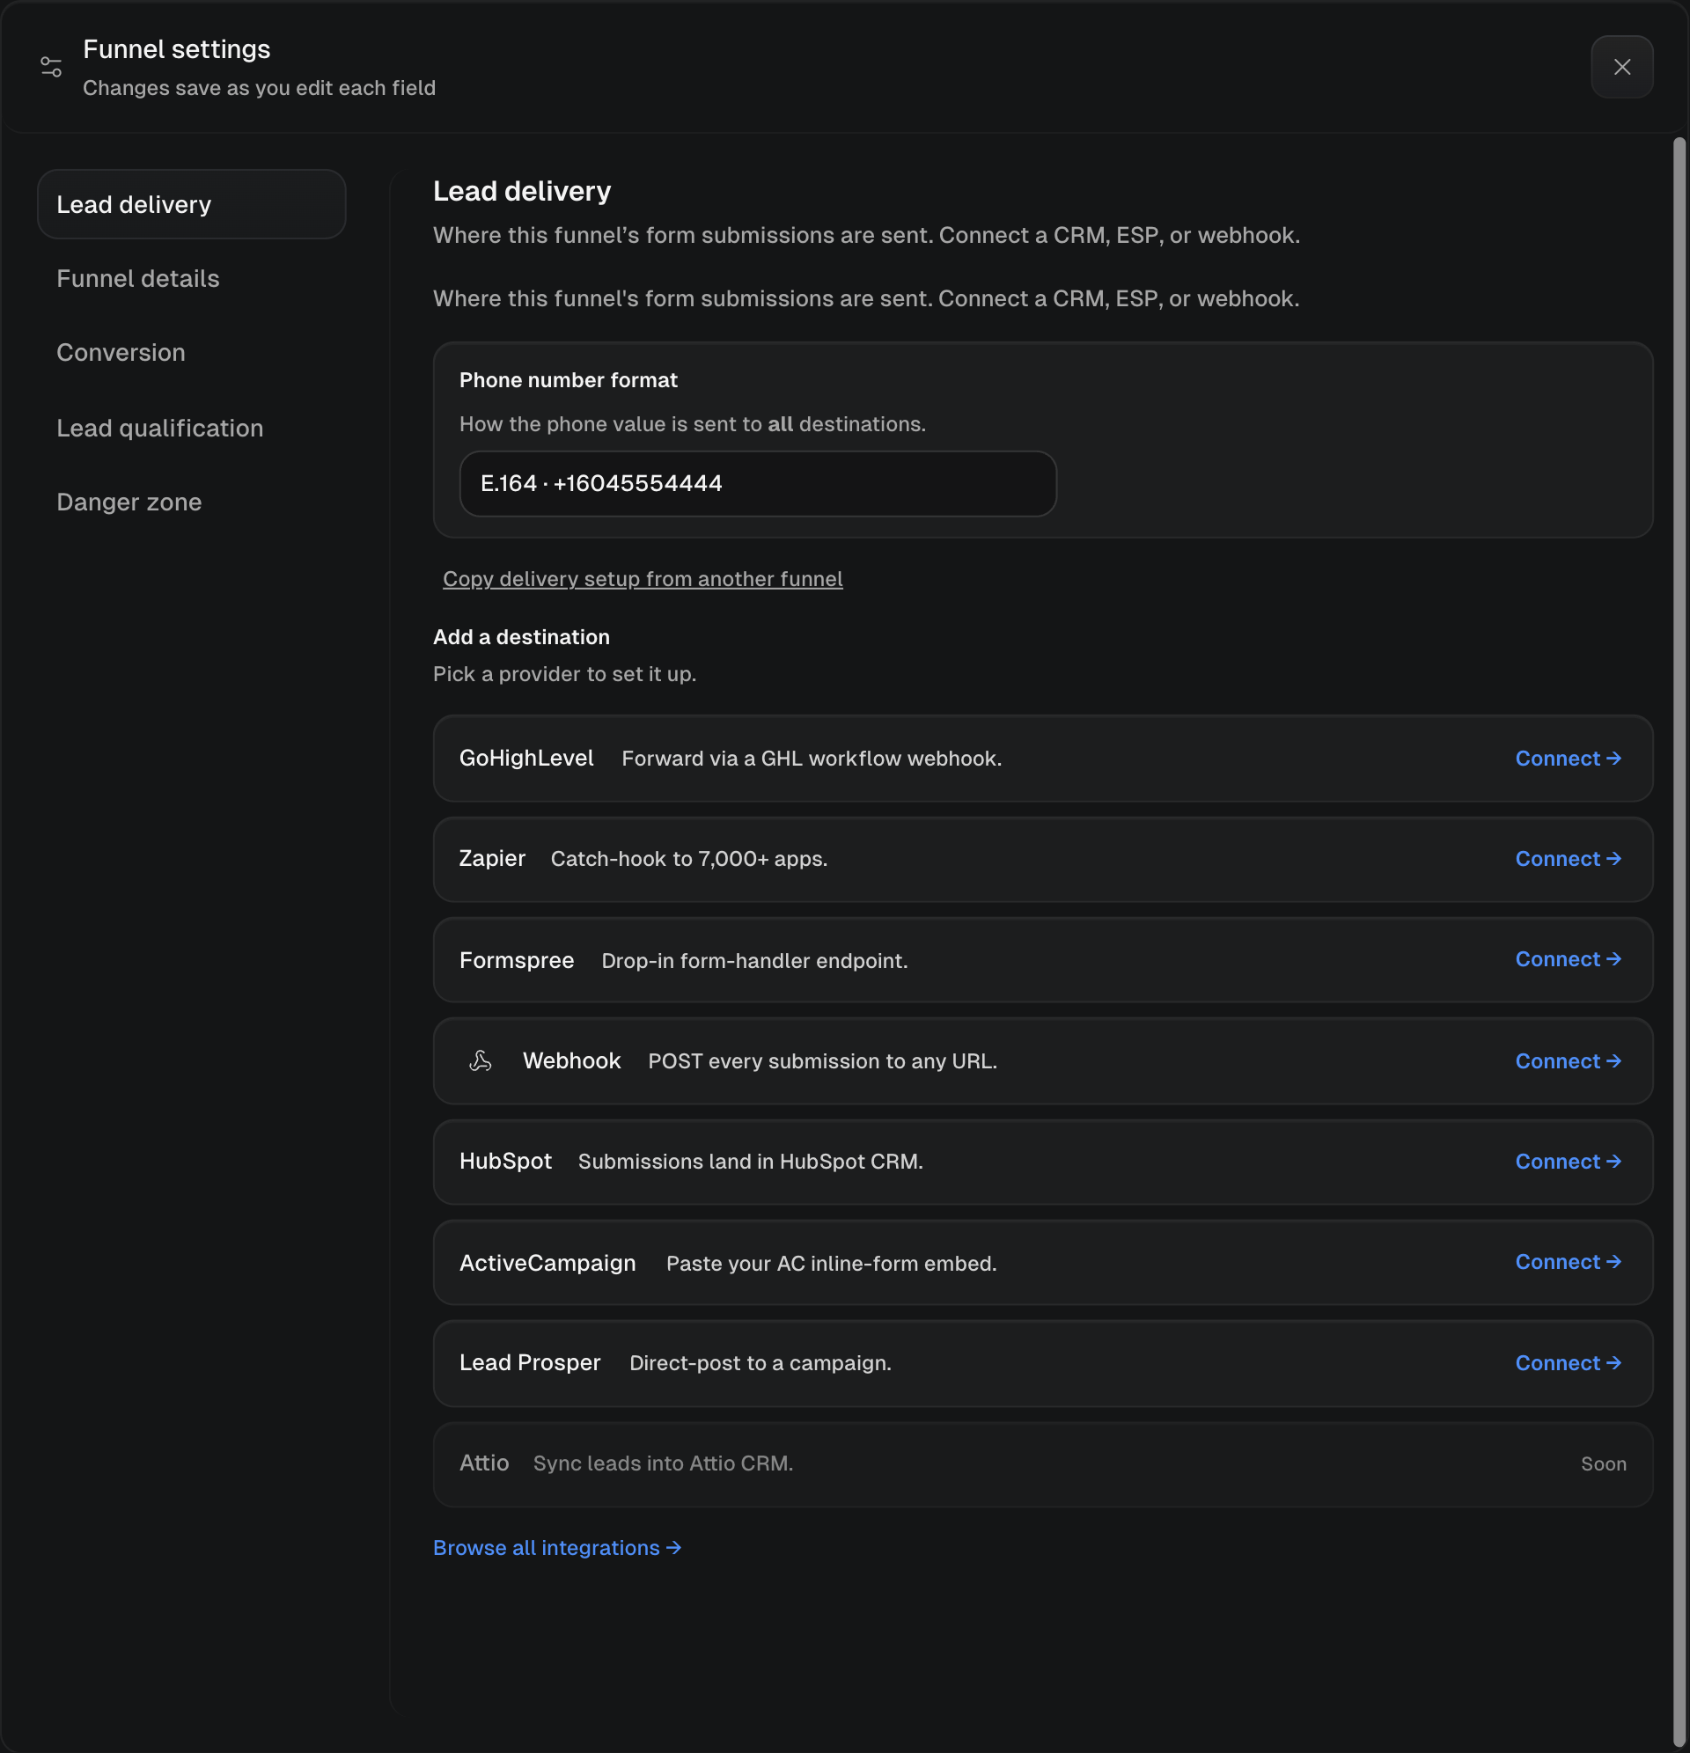
Task: Connect the GoHighLevel destination
Action: pyautogui.click(x=1568, y=759)
